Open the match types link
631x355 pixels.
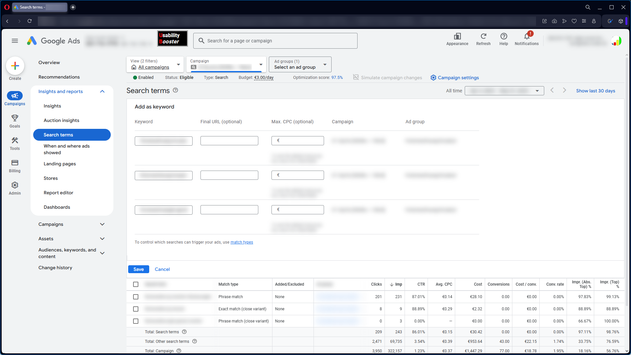click(242, 242)
